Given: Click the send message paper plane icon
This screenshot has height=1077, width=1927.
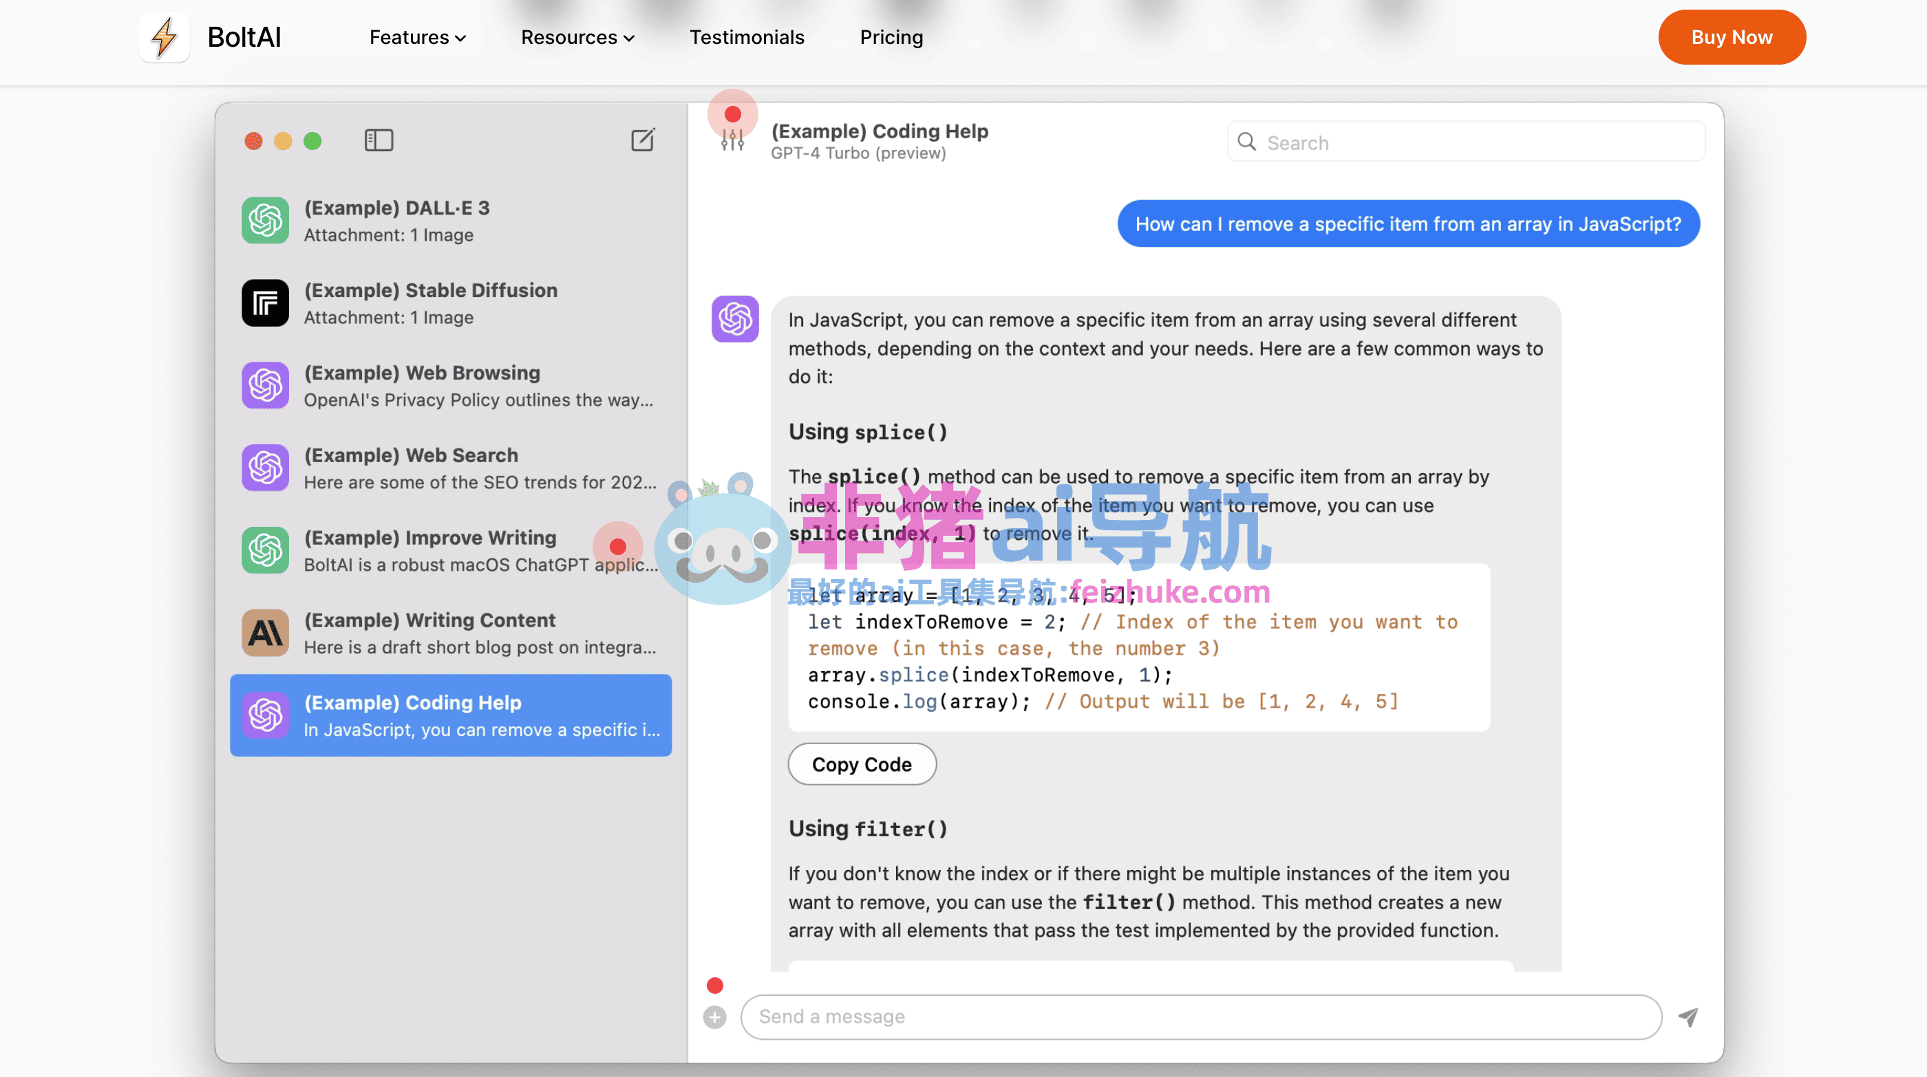Looking at the screenshot, I should (1688, 1016).
